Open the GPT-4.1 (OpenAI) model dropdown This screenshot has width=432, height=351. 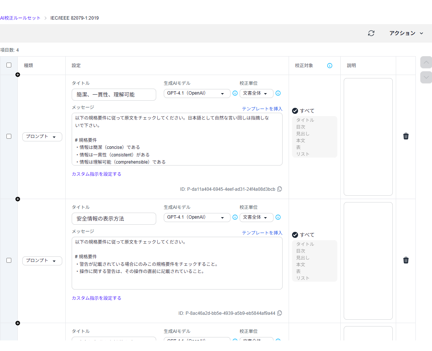pos(197,93)
